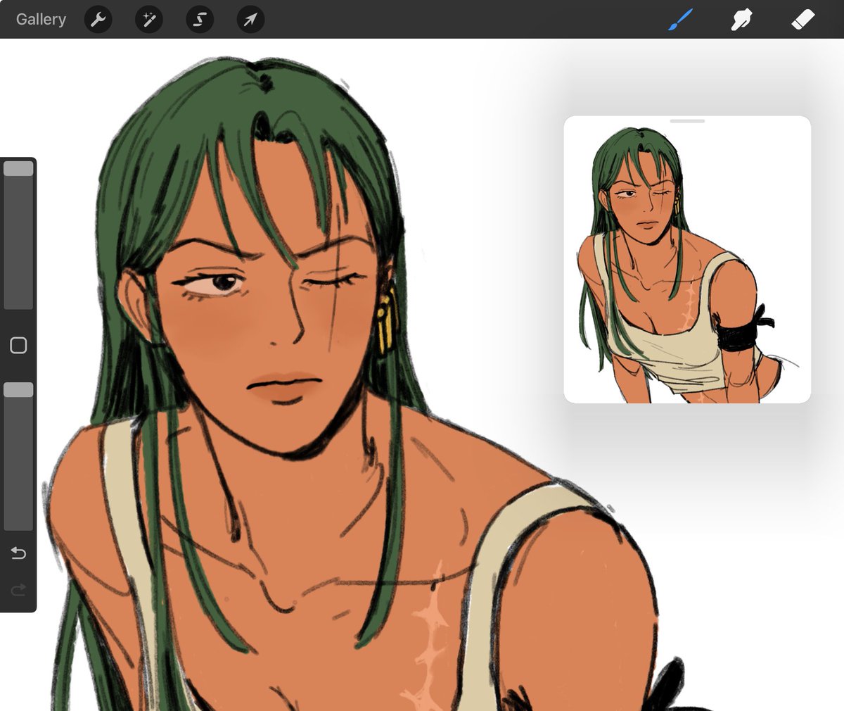Screen dimensions: 844x711
Task: Open the Actions wrench menu
Action: click(98, 19)
